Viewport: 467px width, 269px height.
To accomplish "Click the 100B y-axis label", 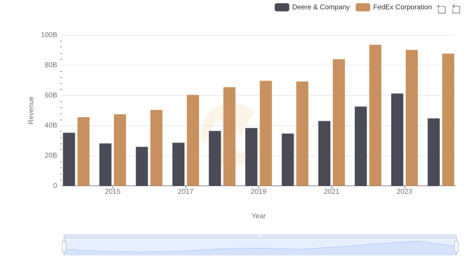I will (49, 35).
